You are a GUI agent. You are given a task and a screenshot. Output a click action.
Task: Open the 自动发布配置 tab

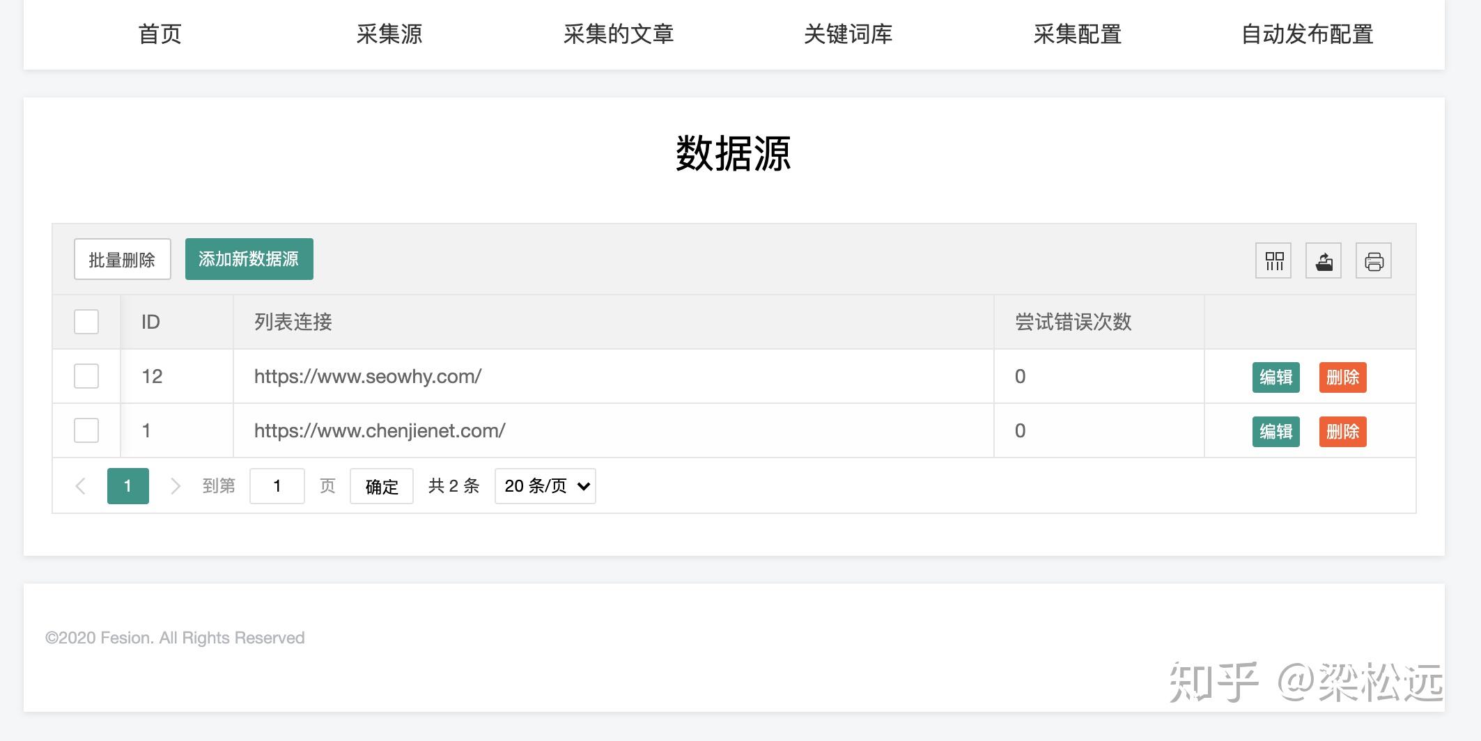click(x=1307, y=34)
